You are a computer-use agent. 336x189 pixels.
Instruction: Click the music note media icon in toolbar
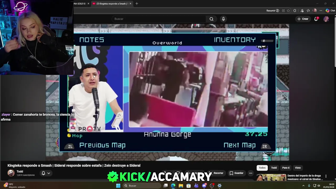tap(302, 10)
